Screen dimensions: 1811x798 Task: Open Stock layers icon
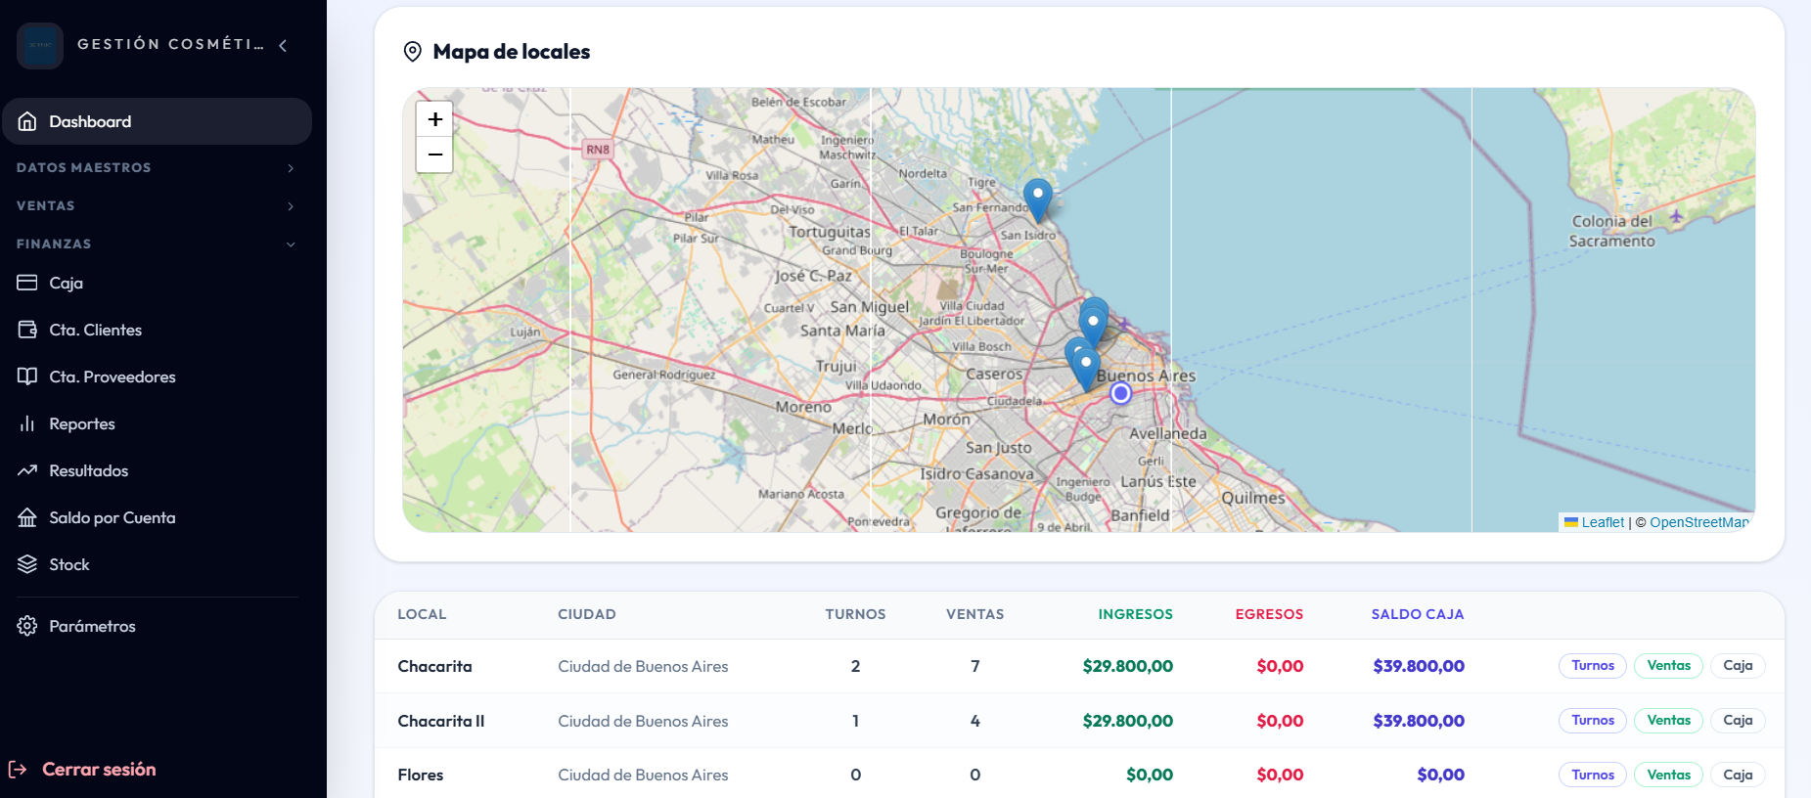[x=27, y=564]
